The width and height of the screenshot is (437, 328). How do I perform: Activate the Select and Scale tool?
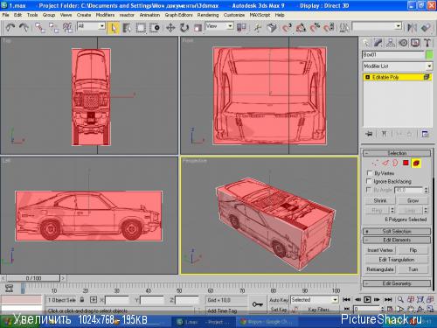198,28
